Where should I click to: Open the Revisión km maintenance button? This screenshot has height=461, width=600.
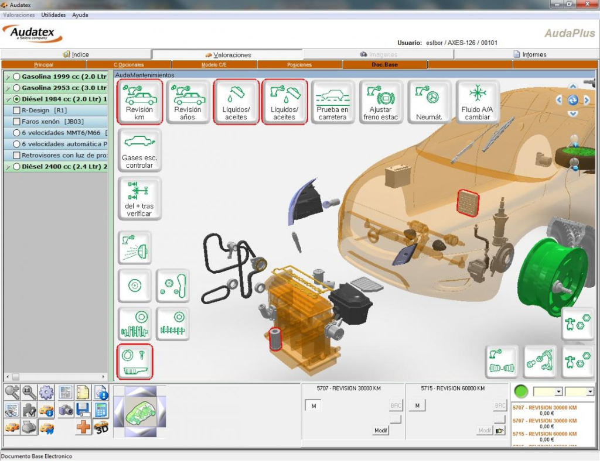(139, 102)
